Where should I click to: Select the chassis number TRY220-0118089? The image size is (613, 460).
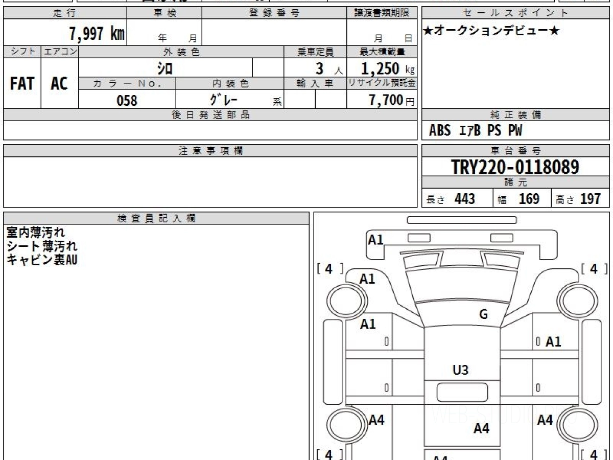515,167
